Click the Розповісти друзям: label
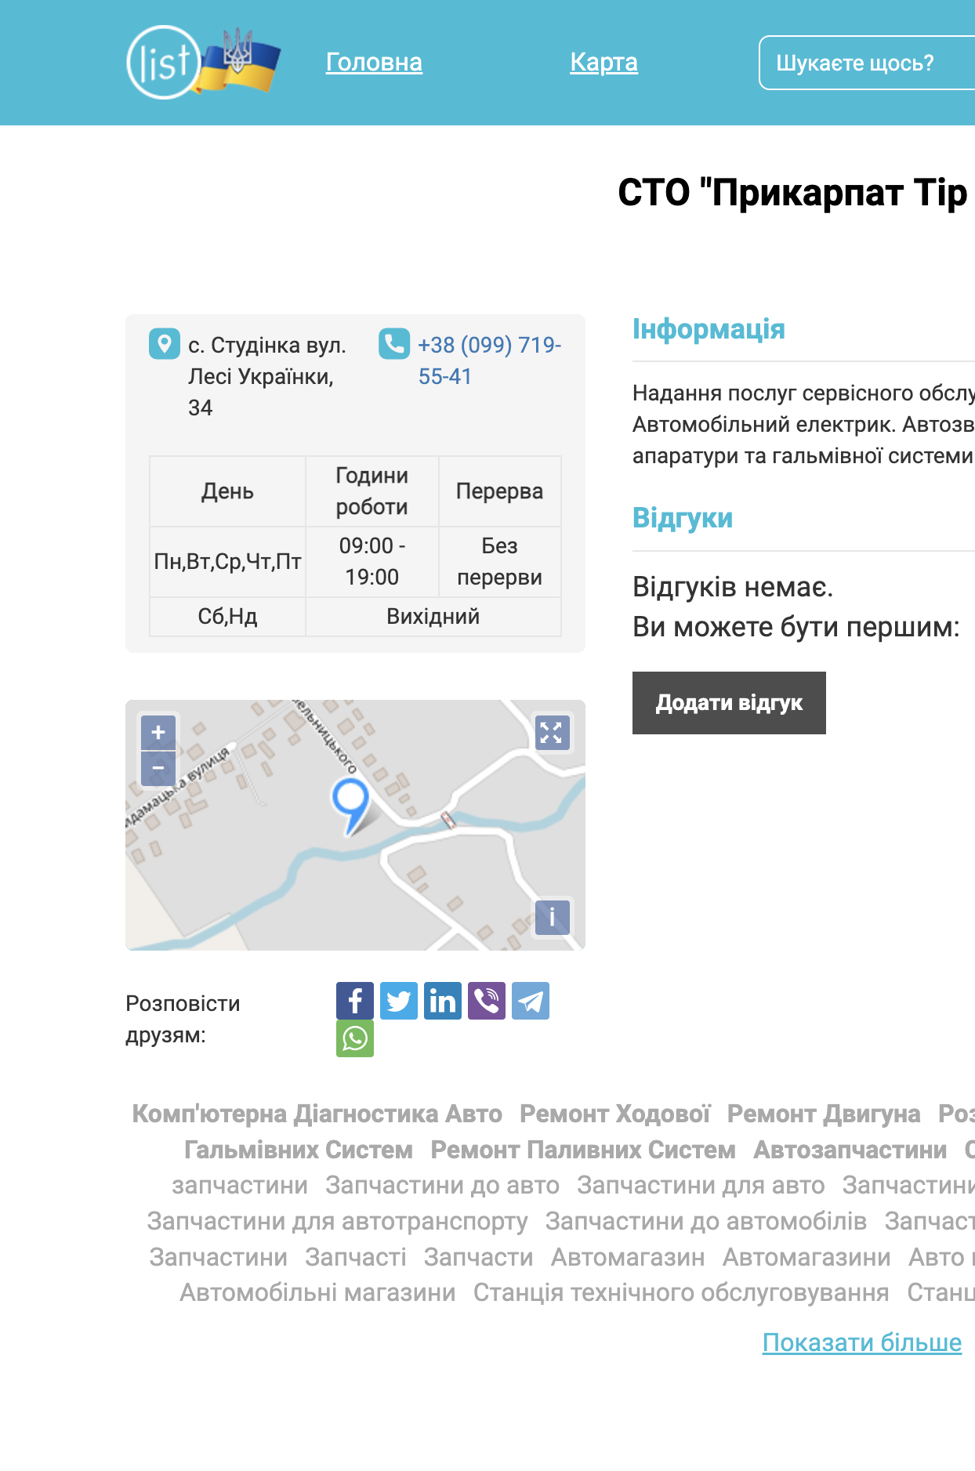 click(x=183, y=1020)
